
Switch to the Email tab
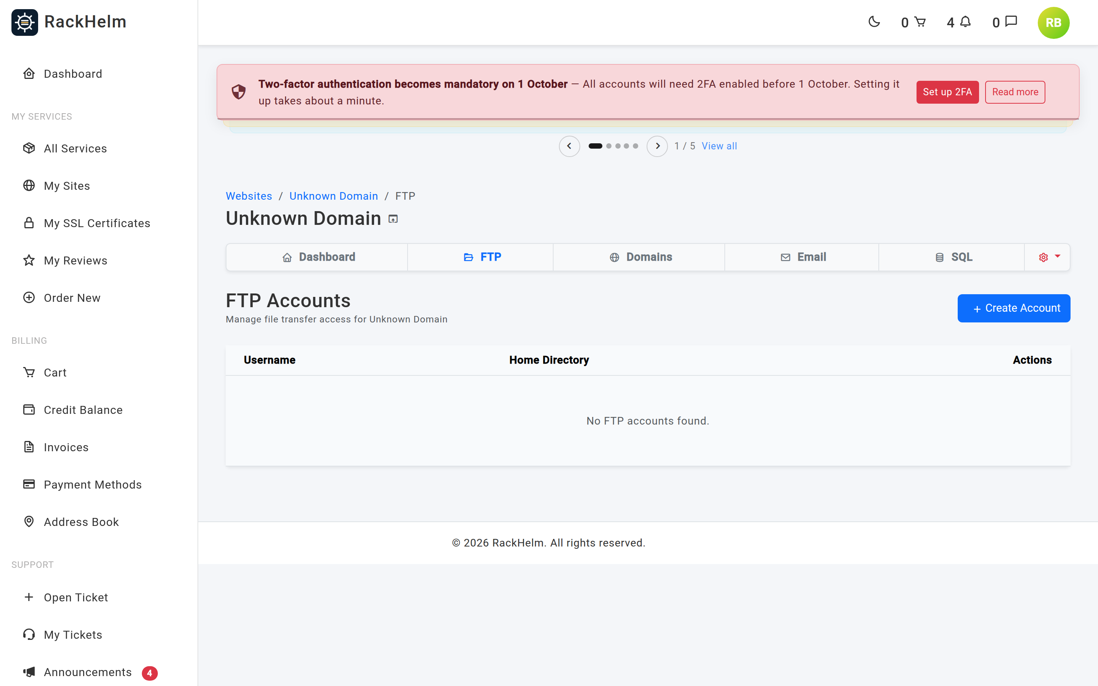click(x=802, y=257)
